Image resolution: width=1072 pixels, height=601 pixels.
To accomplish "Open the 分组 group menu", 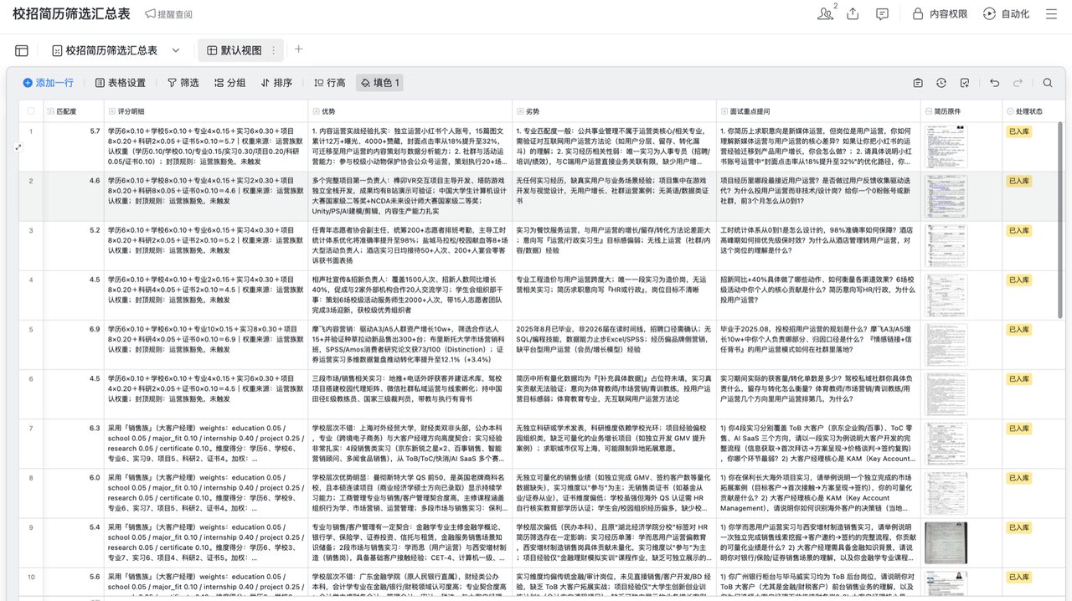I will tap(229, 83).
